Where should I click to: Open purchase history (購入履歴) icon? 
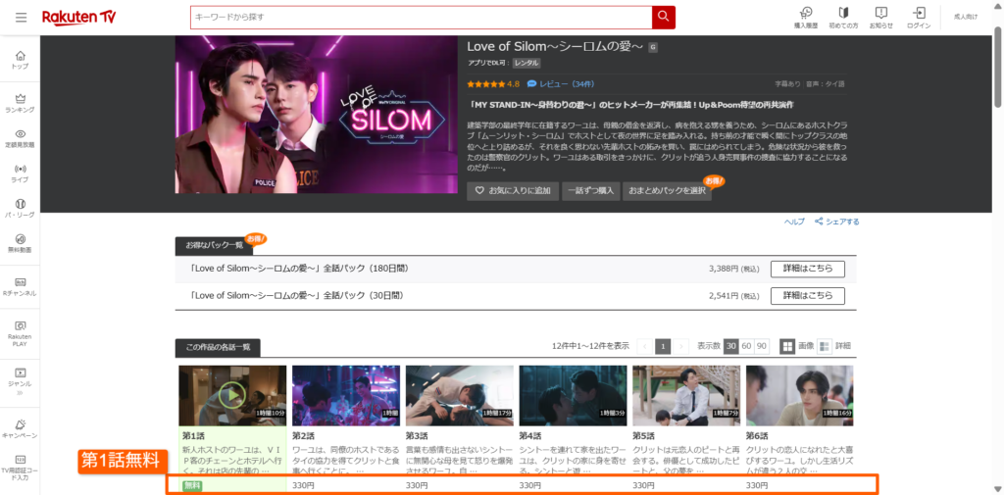(806, 18)
